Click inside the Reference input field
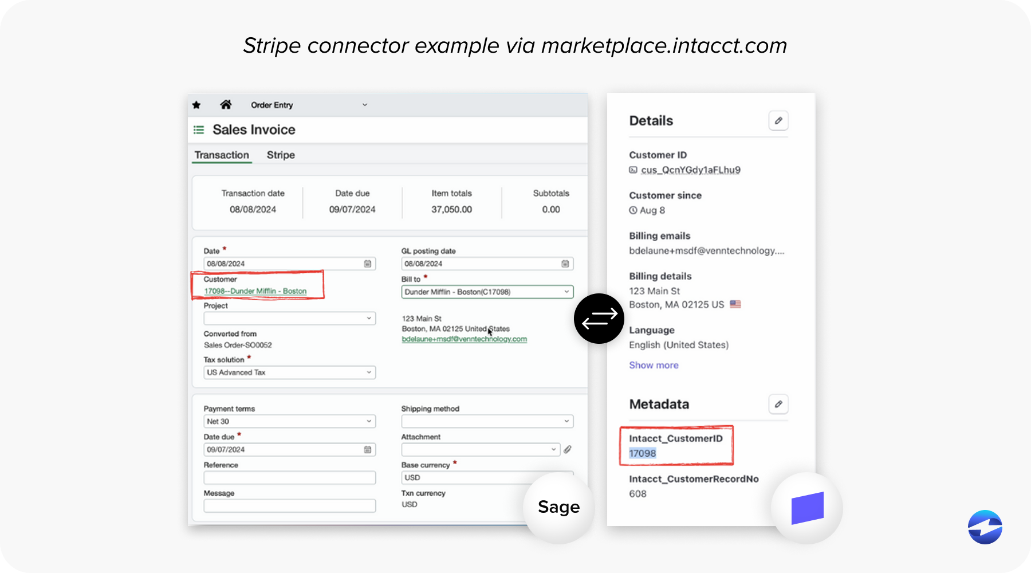 coord(289,477)
